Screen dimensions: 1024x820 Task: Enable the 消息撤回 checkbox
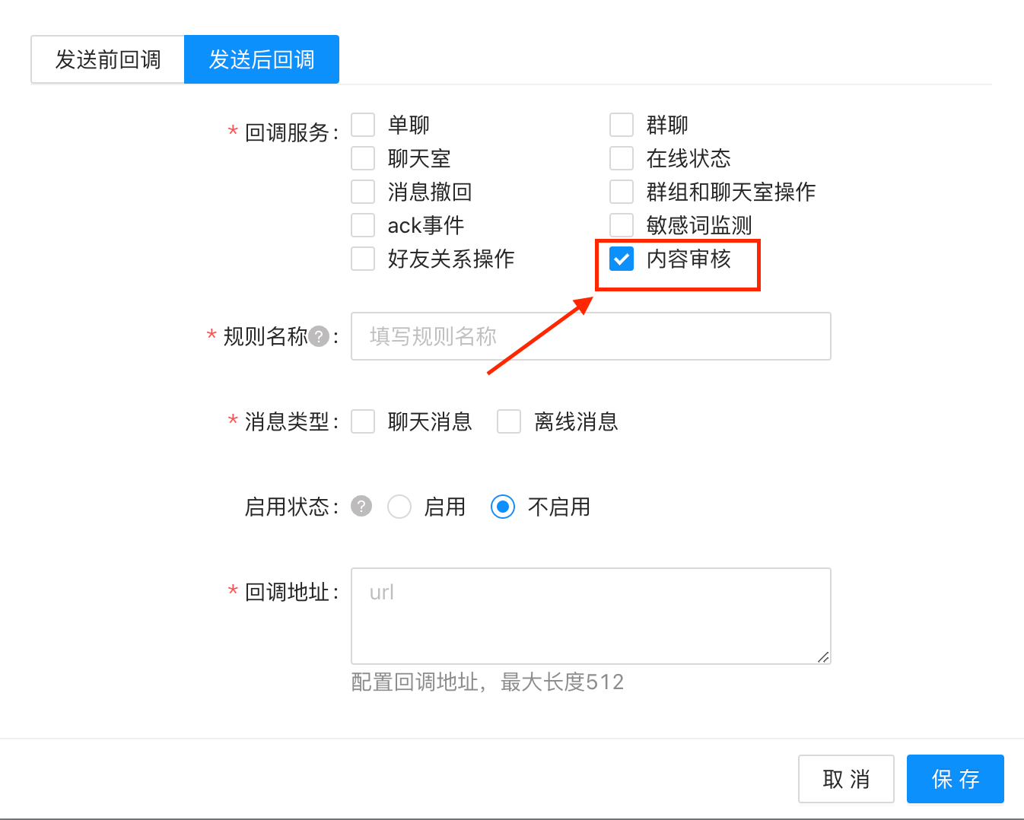[363, 192]
